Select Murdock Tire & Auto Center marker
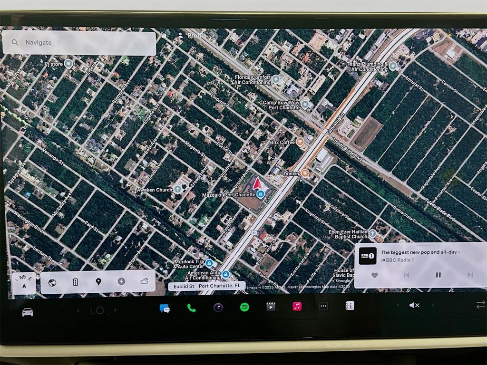The image size is (487, 365). (209, 263)
